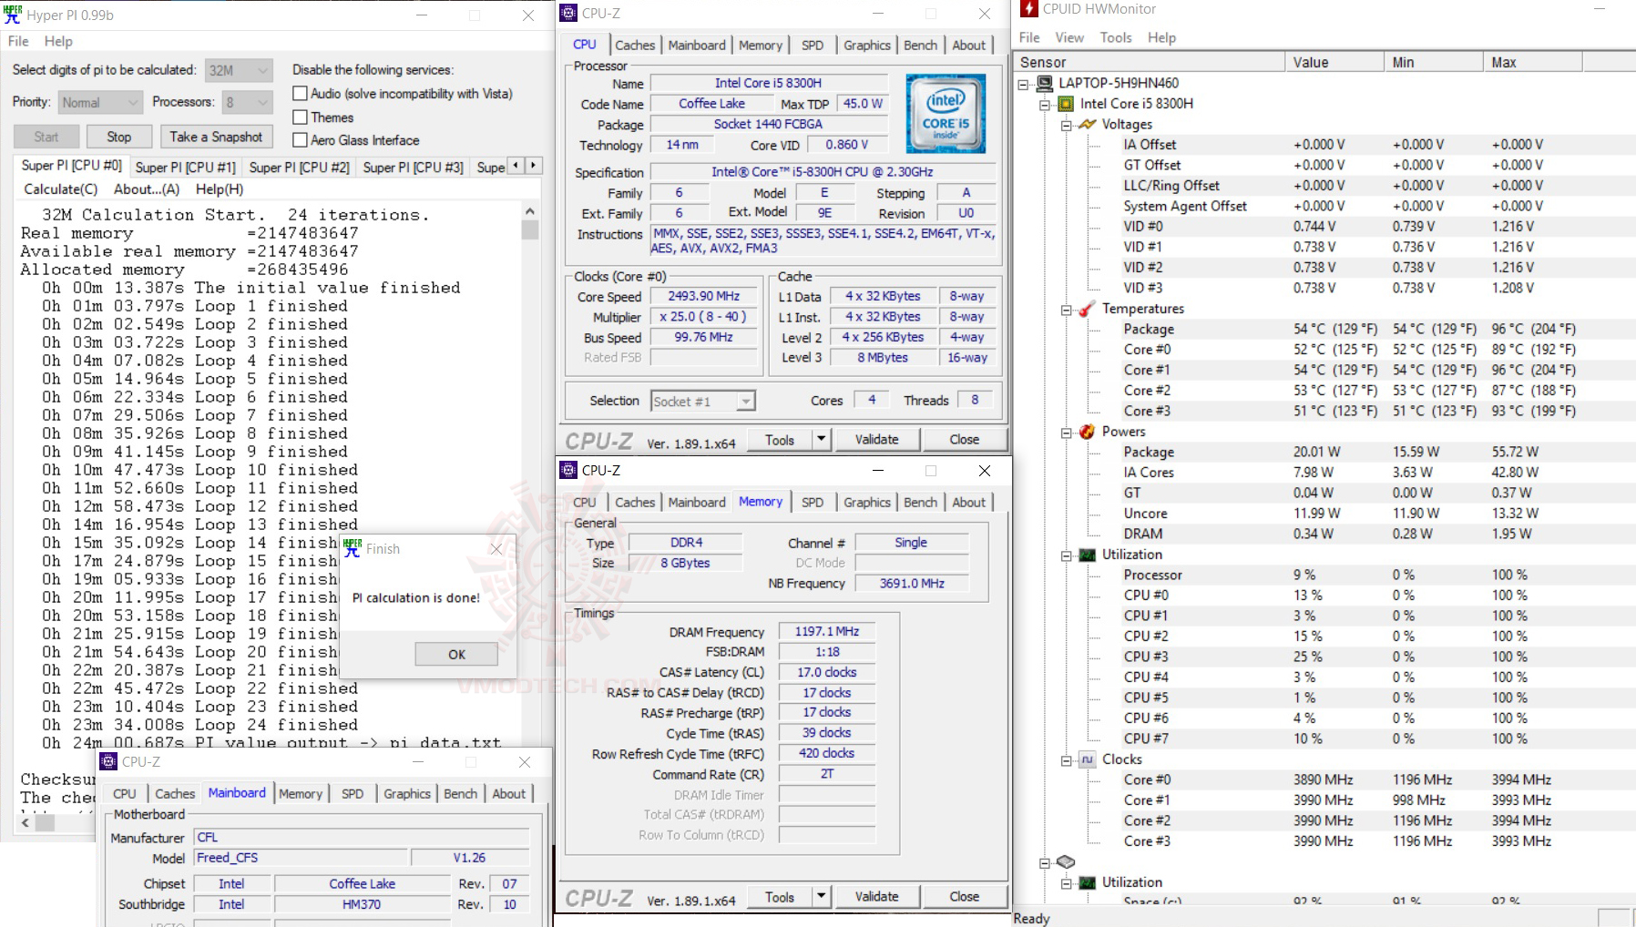The image size is (1636, 927).
Task: Click the title icon of CPU-Z Mainboard window
Action: point(108,761)
